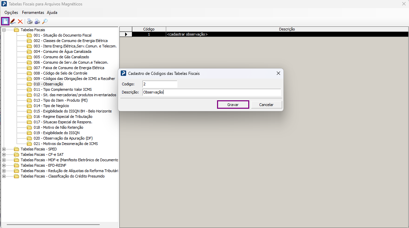This screenshot has height=228, width=409.
Task: Open printer setup gear icon
Action: click(x=37, y=21)
